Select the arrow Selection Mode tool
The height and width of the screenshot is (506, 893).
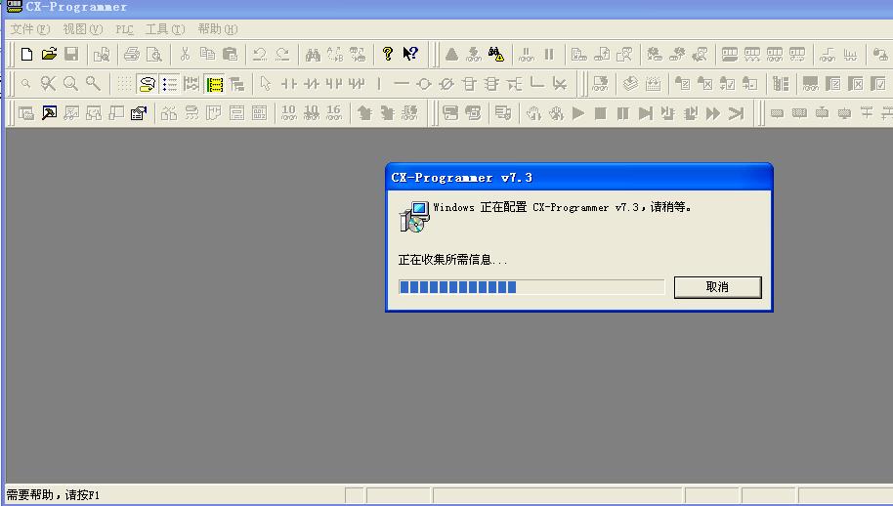pyautogui.click(x=265, y=84)
